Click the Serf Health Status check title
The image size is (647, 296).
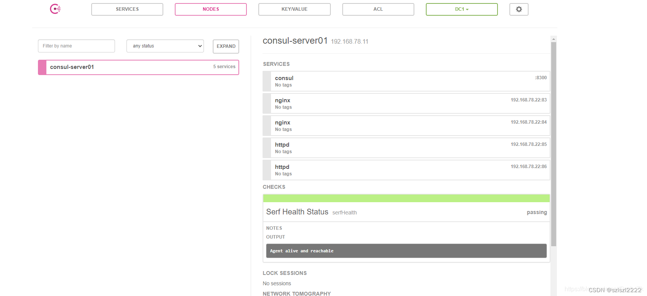pos(297,212)
